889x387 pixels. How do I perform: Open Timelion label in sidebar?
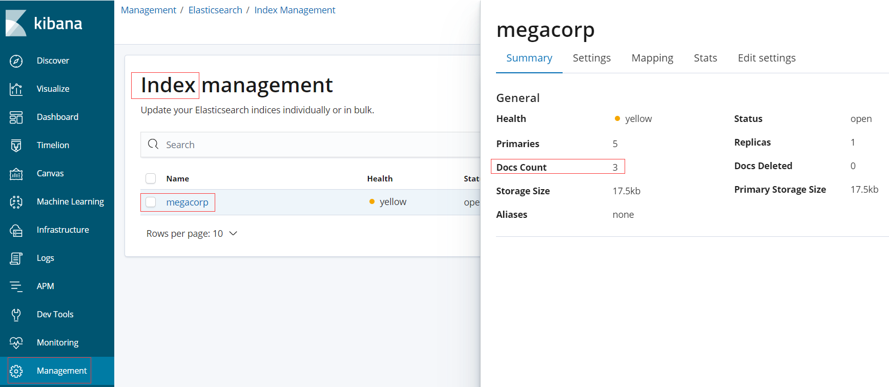(53, 145)
